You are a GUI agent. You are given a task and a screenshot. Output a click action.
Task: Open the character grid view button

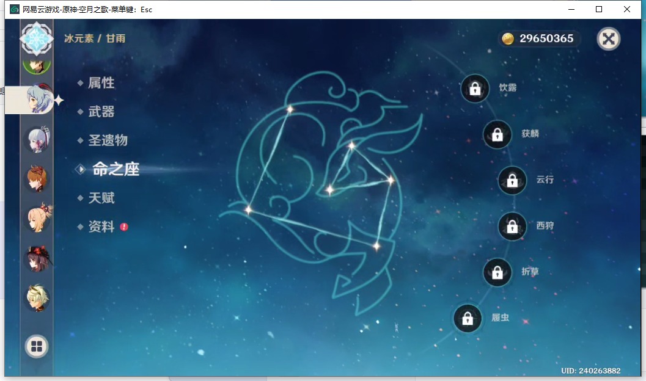pyautogui.click(x=37, y=346)
